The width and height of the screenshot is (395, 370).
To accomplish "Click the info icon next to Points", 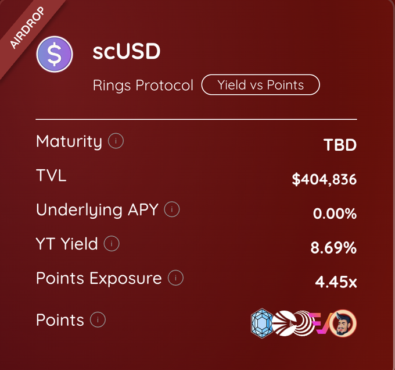I will [98, 319].
